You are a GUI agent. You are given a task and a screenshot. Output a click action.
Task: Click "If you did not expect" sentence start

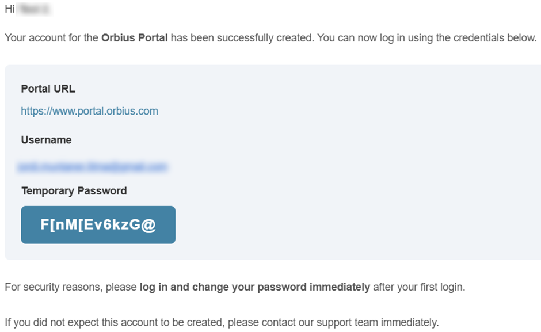[x=47, y=322]
